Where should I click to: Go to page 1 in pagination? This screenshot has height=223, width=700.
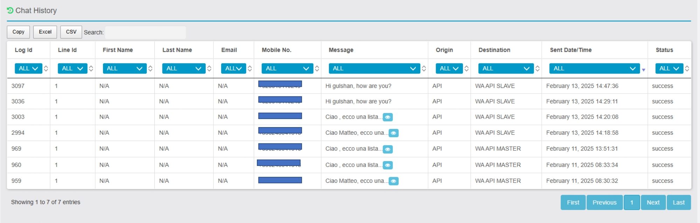(631, 202)
